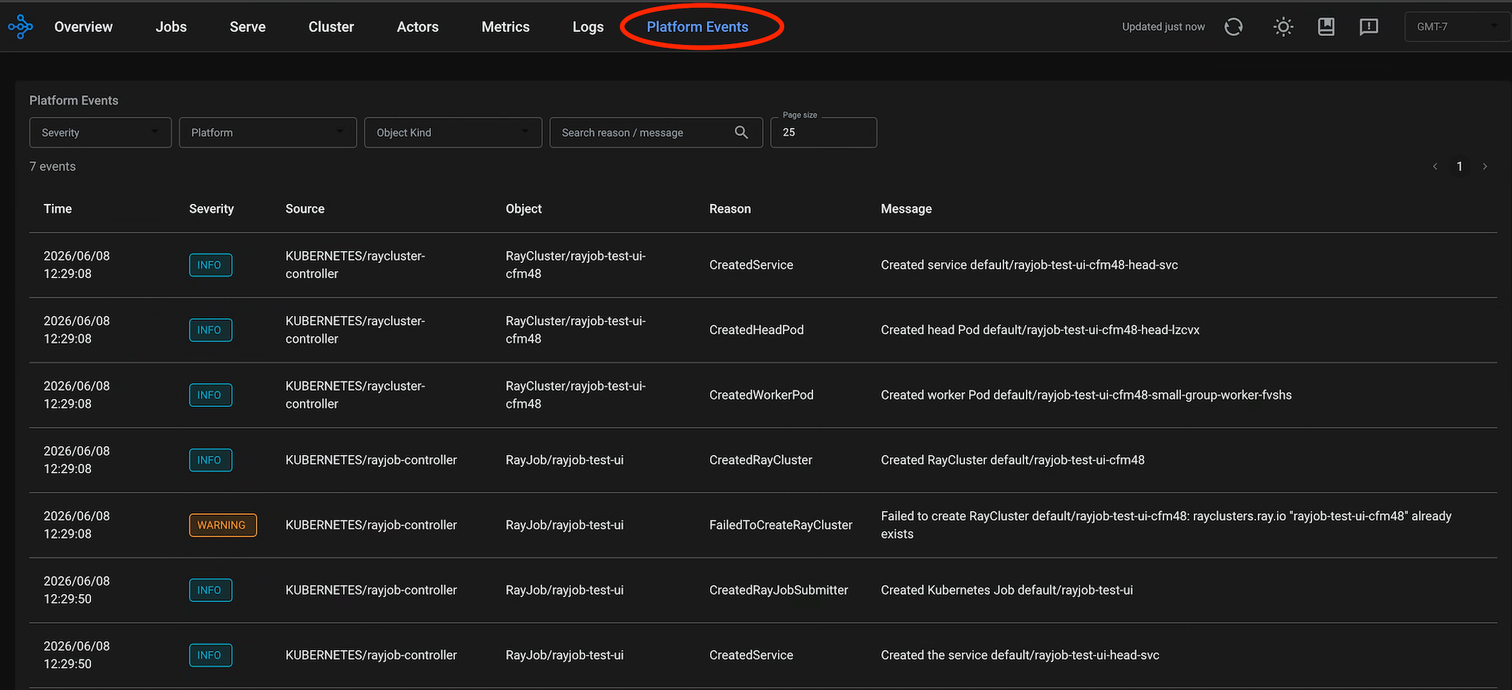Open the GMT-7 timezone dropdown

point(1458,27)
